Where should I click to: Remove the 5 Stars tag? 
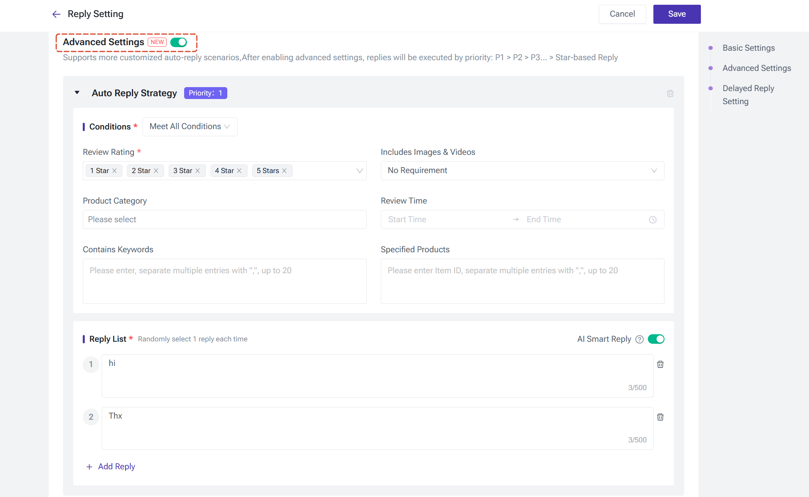[x=284, y=171]
